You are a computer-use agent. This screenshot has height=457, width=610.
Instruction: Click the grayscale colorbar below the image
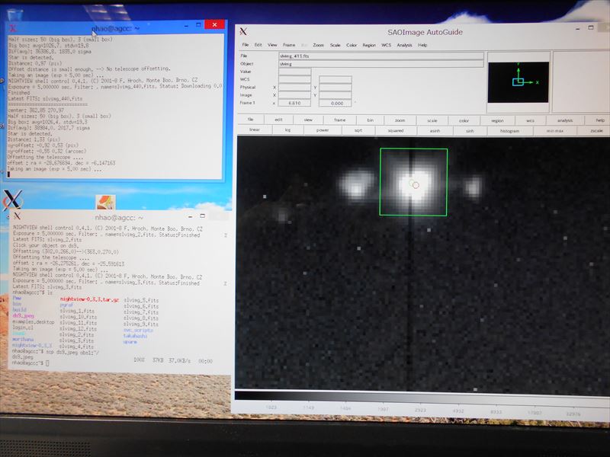click(x=419, y=397)
